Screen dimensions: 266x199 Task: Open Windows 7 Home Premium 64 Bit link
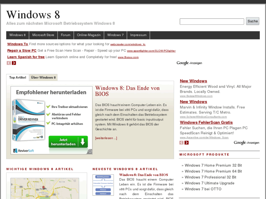click(213, 171)
